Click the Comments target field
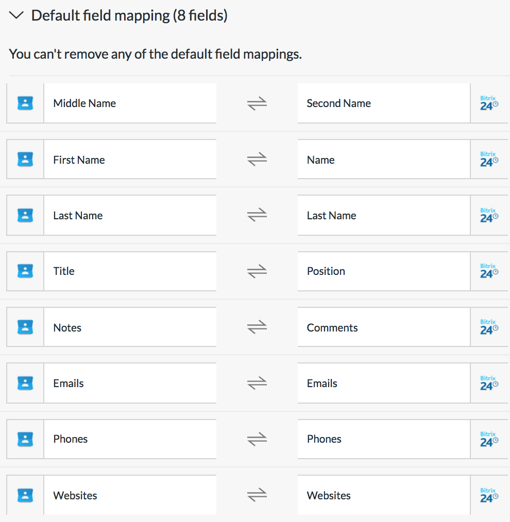This screenshot has width=510, height=522. tap(384, 327)
